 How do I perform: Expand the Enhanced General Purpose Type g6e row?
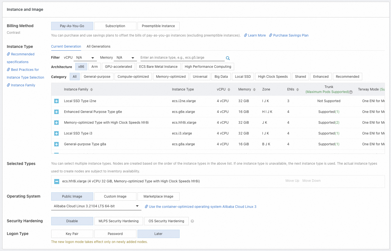click(x=56, y=112)
